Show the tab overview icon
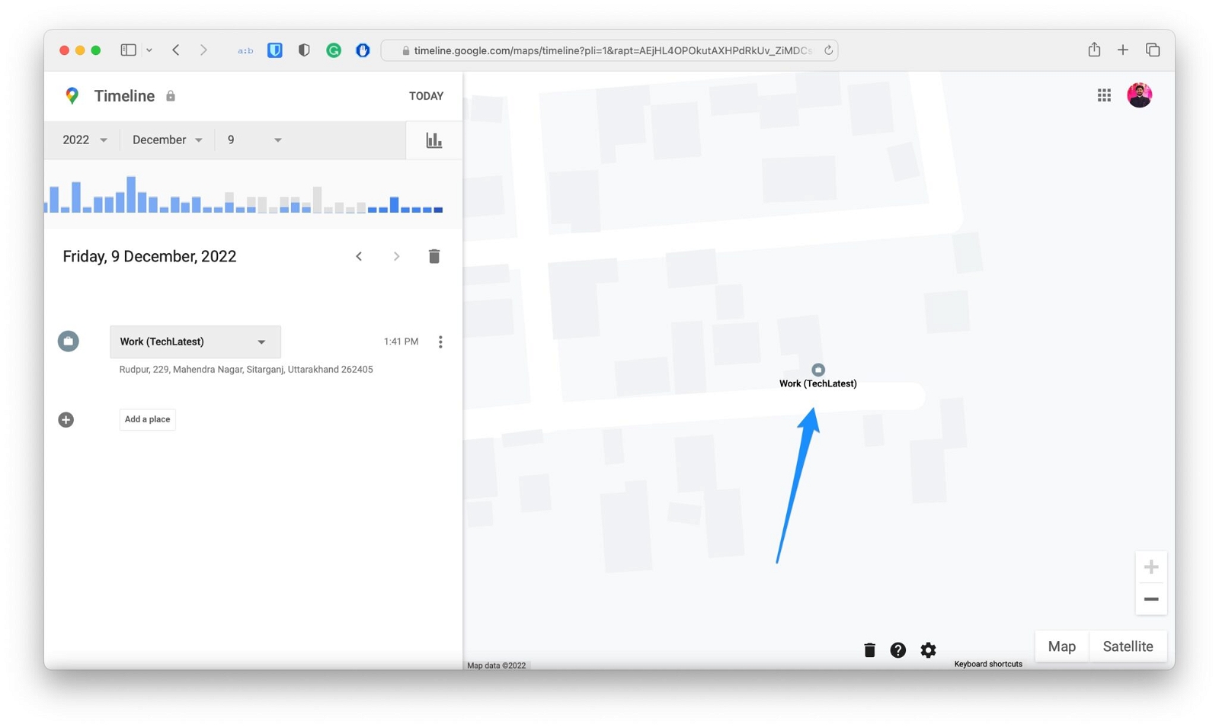The height and width of the screenshot is (728, 1219). pyautogui.click(x=1153, y=50)
